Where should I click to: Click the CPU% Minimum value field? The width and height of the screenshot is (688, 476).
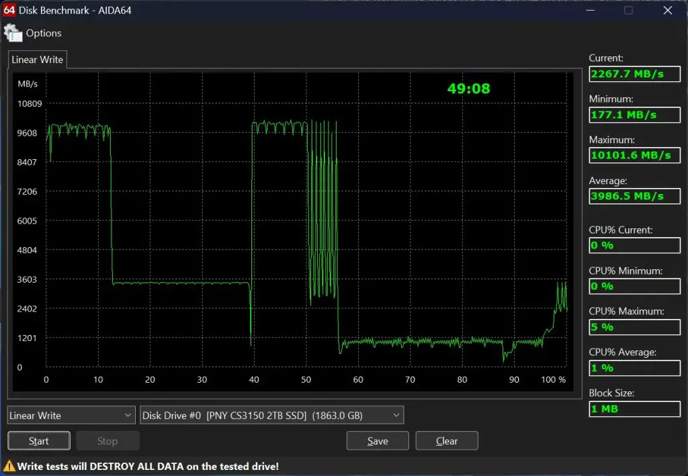coord(634,286)
